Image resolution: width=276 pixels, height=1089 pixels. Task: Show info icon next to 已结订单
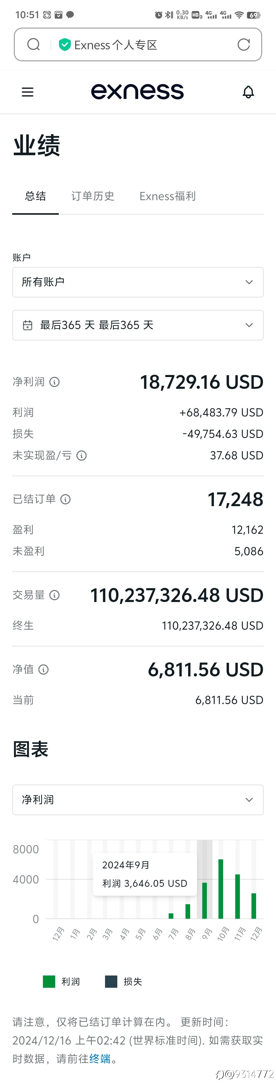click(x=65, y=500)
